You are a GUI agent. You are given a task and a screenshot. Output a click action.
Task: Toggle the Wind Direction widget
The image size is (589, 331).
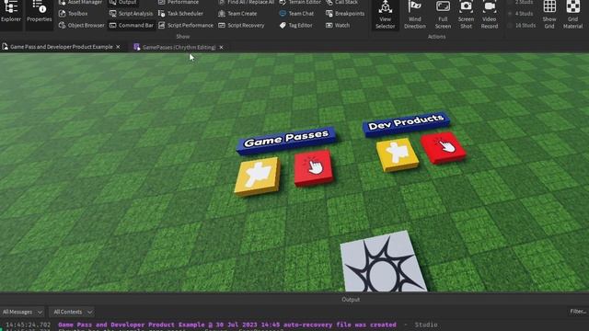pyautogui.click(x=415, y=15)
